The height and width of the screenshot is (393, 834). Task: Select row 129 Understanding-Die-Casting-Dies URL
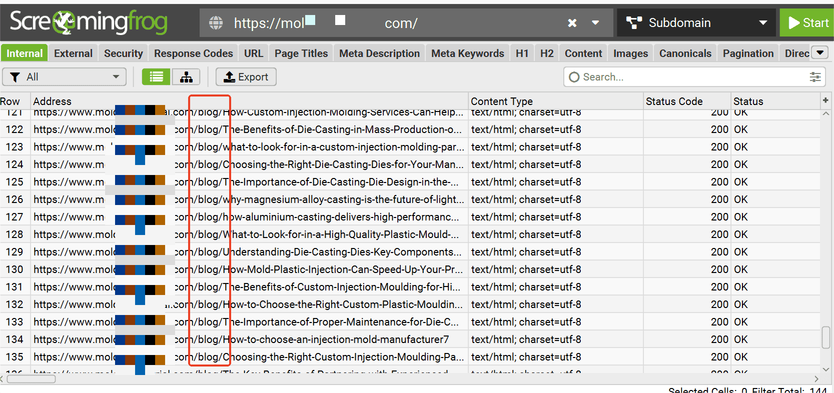pyautogui.click(x=249, y=252)
